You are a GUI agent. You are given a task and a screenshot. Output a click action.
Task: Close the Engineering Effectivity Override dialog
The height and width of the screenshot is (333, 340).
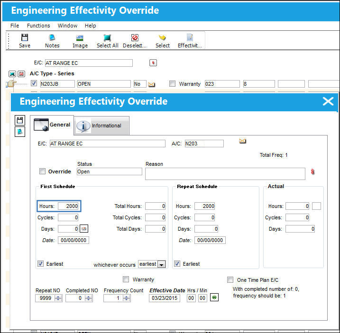point(328,101)
